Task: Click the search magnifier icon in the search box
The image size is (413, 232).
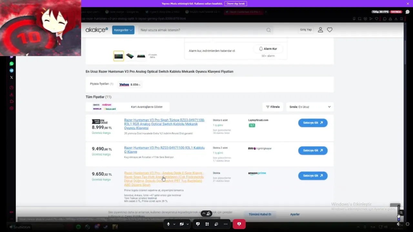Action: (x=268, y=30)
